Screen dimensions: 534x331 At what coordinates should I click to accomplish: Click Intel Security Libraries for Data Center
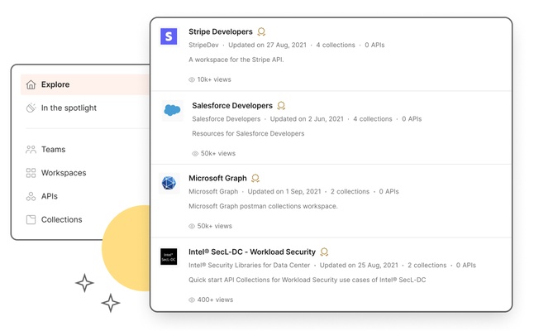pos(250,265)
